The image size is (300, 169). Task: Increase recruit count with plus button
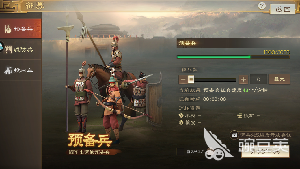243,79
